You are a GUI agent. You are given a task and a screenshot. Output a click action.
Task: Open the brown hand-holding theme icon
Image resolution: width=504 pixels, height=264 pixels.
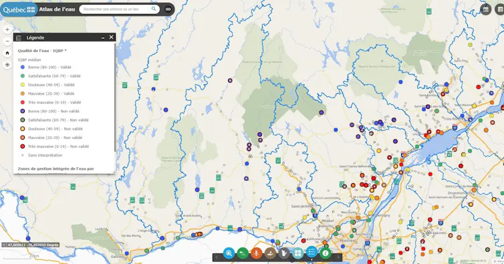pyautogui.click(x=270, y=253)
